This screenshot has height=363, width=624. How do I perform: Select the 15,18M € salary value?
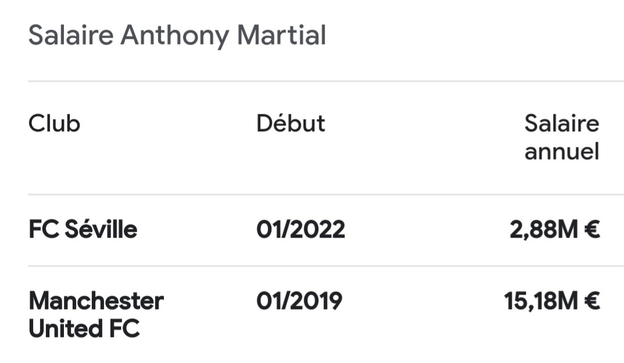coord(552,301)
